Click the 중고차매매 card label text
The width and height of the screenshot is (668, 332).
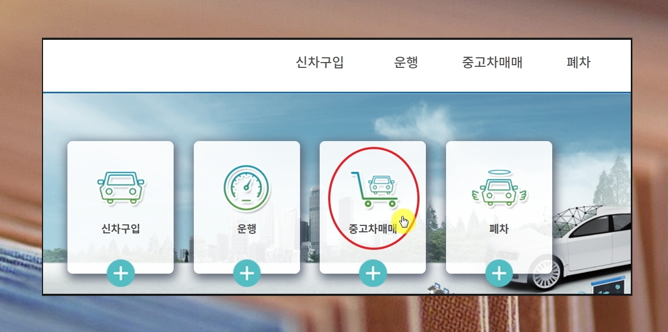pyautogui.click(x=373, y=229)
